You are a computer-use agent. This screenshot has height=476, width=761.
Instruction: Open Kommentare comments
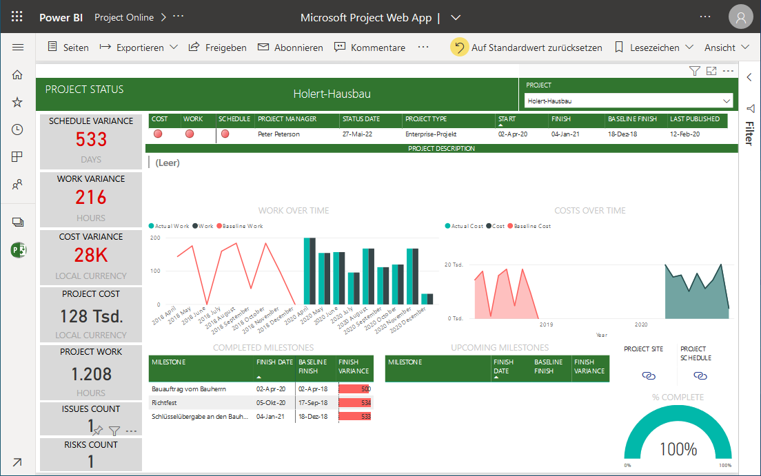pos(370,47)
